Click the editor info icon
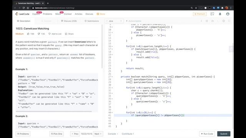 (201, 21)
